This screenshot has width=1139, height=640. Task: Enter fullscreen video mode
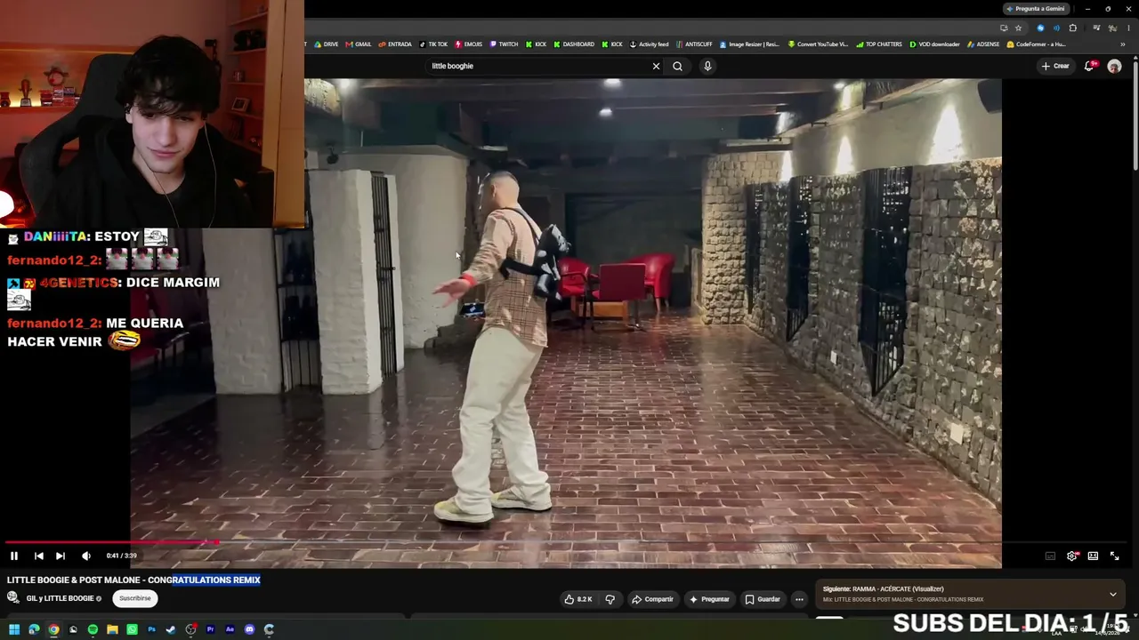[x=1114, y=556]
